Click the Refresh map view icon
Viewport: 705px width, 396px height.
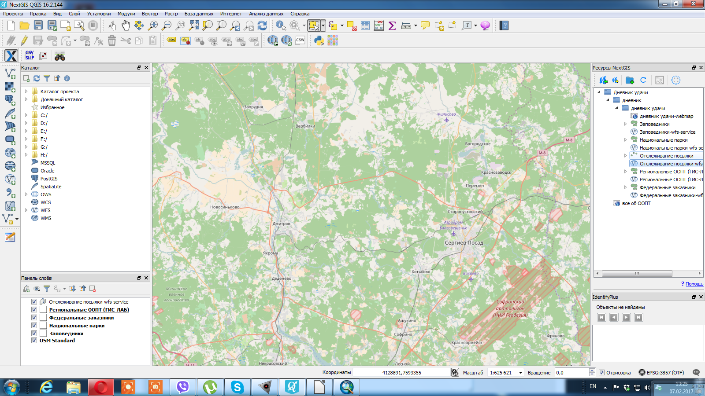click(262, 26)
